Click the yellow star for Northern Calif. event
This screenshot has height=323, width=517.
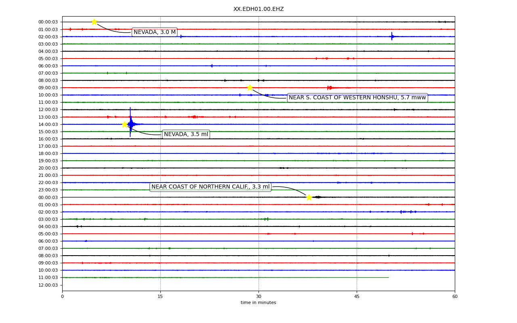[309, 197]
